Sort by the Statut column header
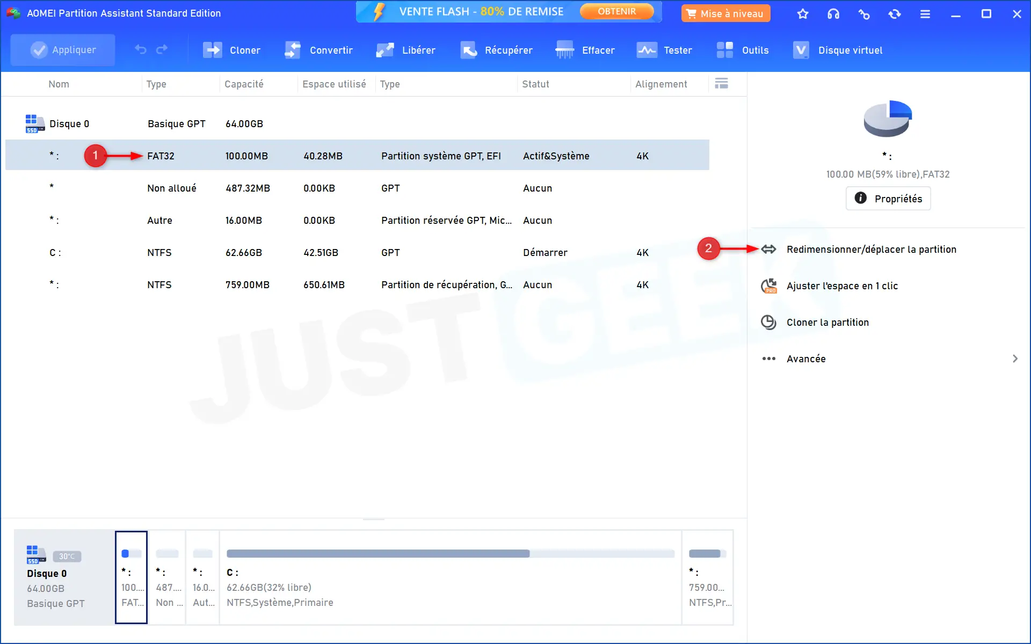The width and height of the screenshot is (1031, 644). coord(535,84)
